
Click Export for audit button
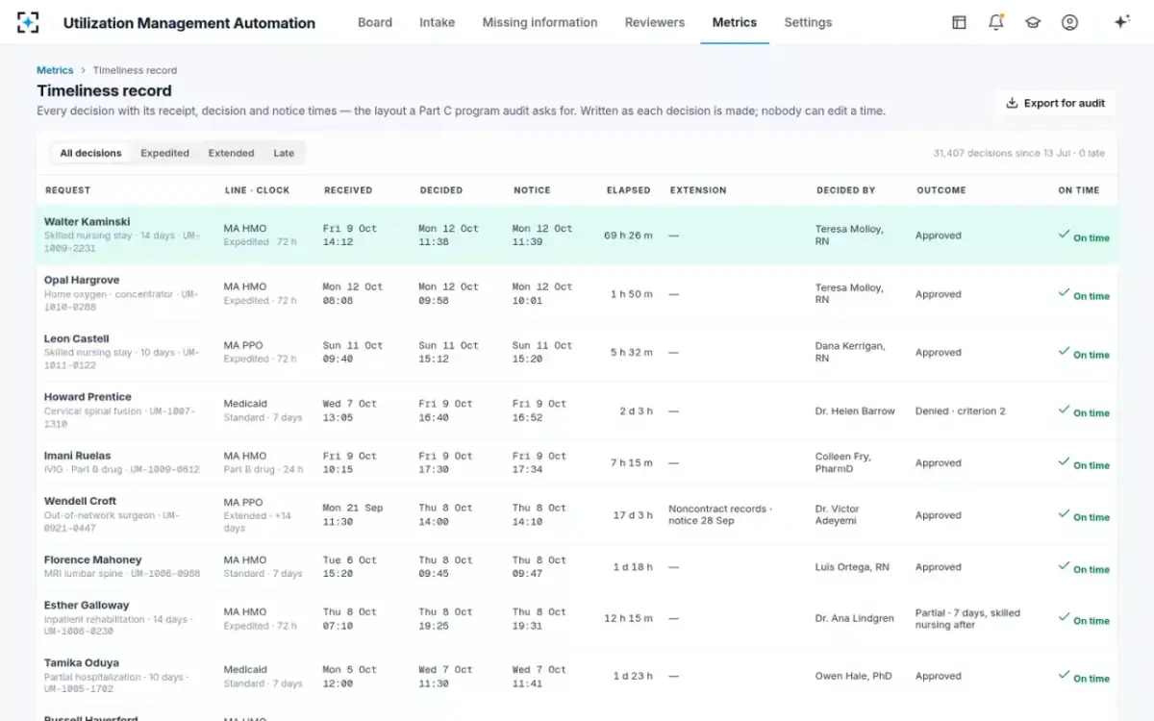pyautogui.click(x=1056, y=103)
